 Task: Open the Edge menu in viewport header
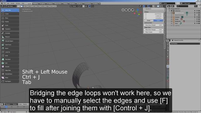point(47,6)
